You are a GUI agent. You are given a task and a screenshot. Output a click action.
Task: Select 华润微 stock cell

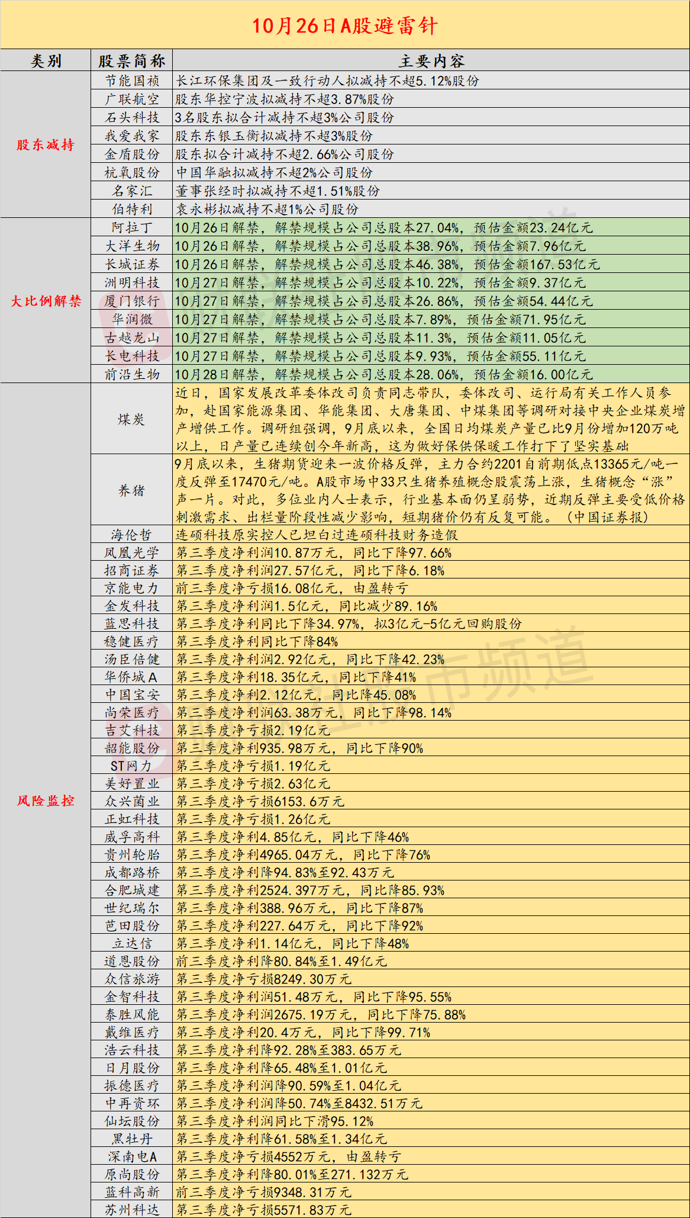pos(132,319)
